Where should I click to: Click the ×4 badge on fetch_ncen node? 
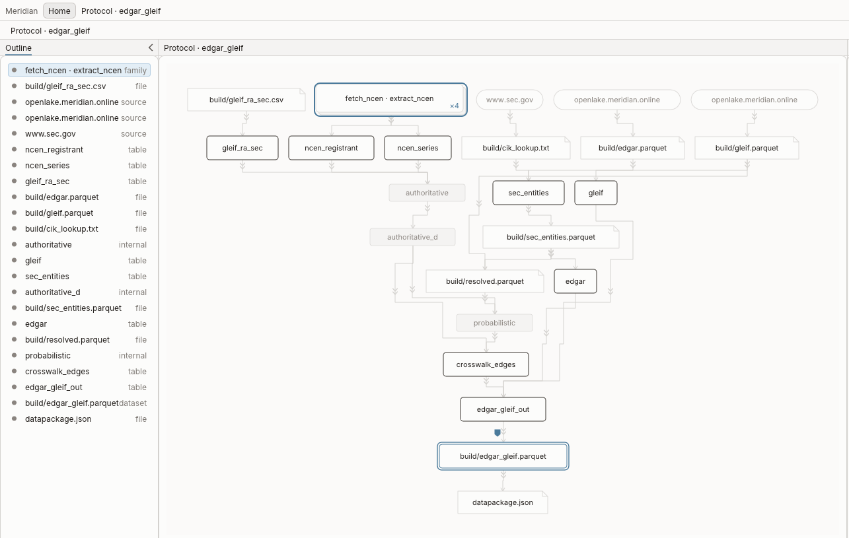pos(455,106)
